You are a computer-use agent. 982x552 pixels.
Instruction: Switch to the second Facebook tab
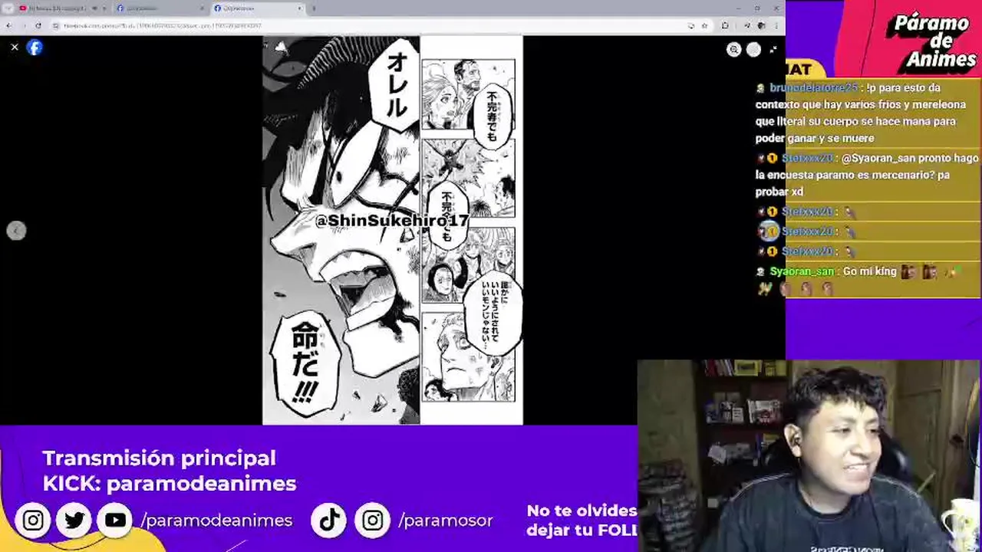pos(161,8)
